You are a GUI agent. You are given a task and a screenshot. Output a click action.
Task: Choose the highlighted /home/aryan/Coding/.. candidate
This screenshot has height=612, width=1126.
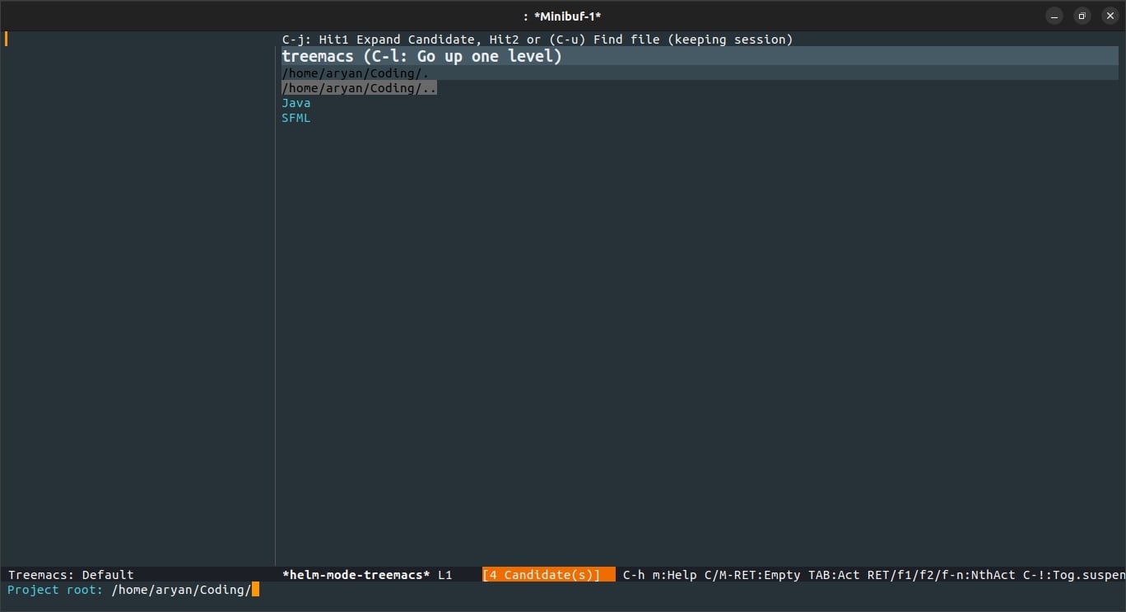359,87
